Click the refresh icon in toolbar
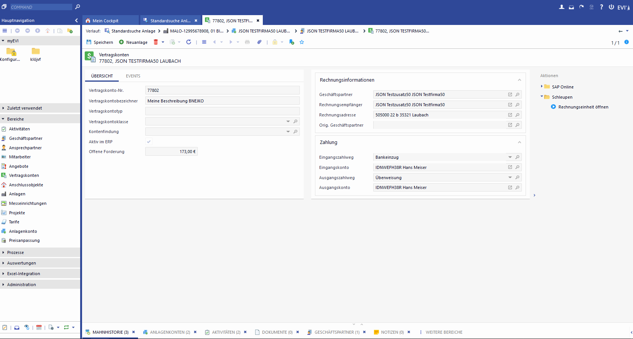 point(189,42)
